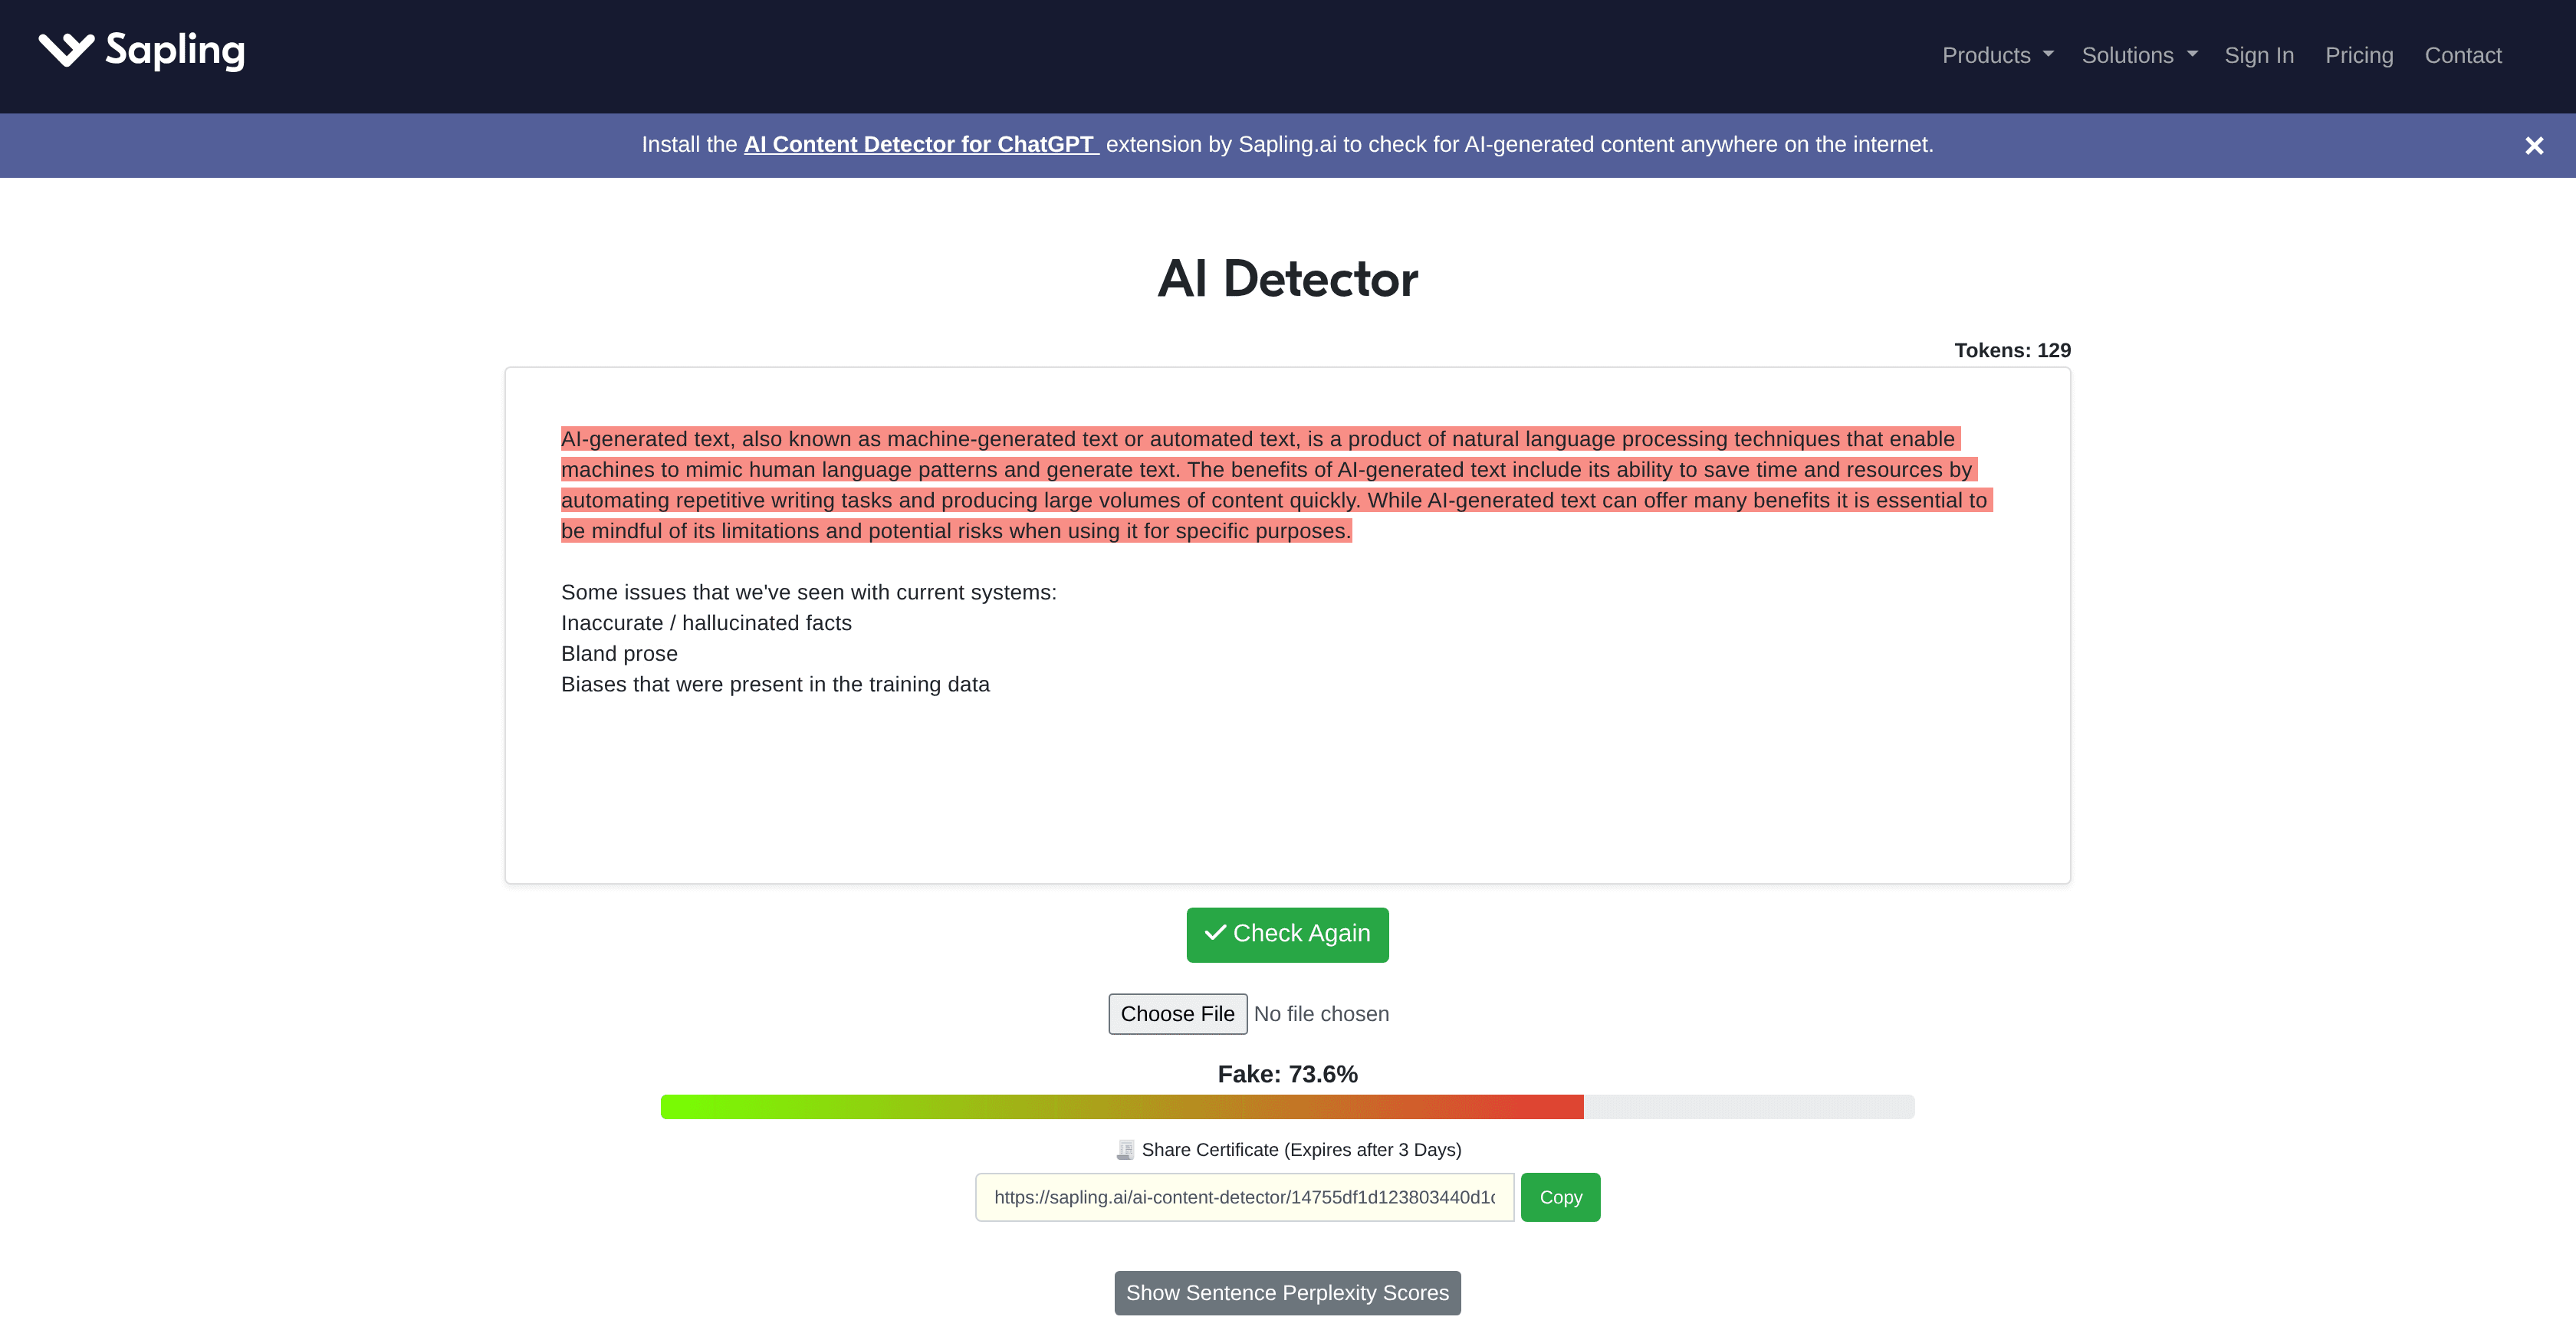Click Choose File to upload a document

[x=1177, y=1013]
